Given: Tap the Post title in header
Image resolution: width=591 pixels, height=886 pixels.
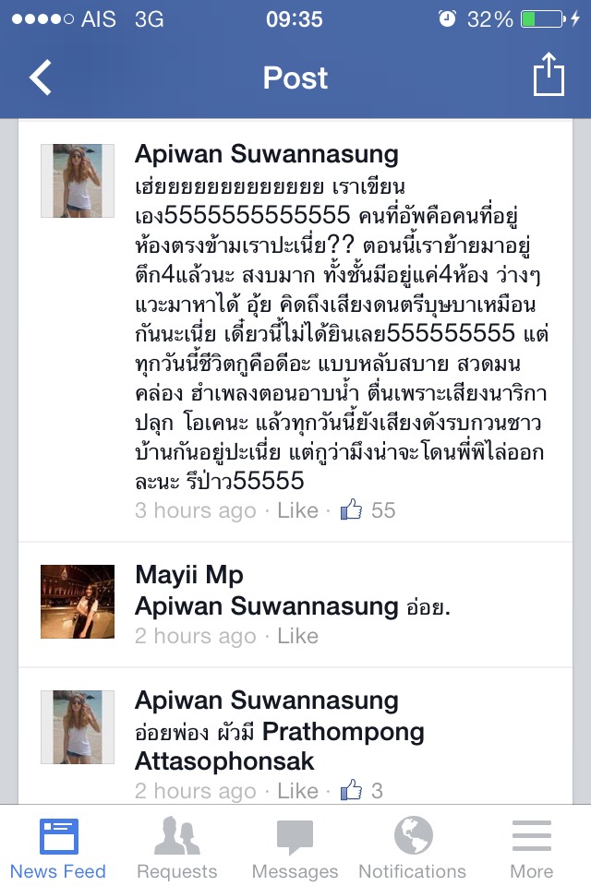Looking at the screenshot, I should [x=295, y=78].
